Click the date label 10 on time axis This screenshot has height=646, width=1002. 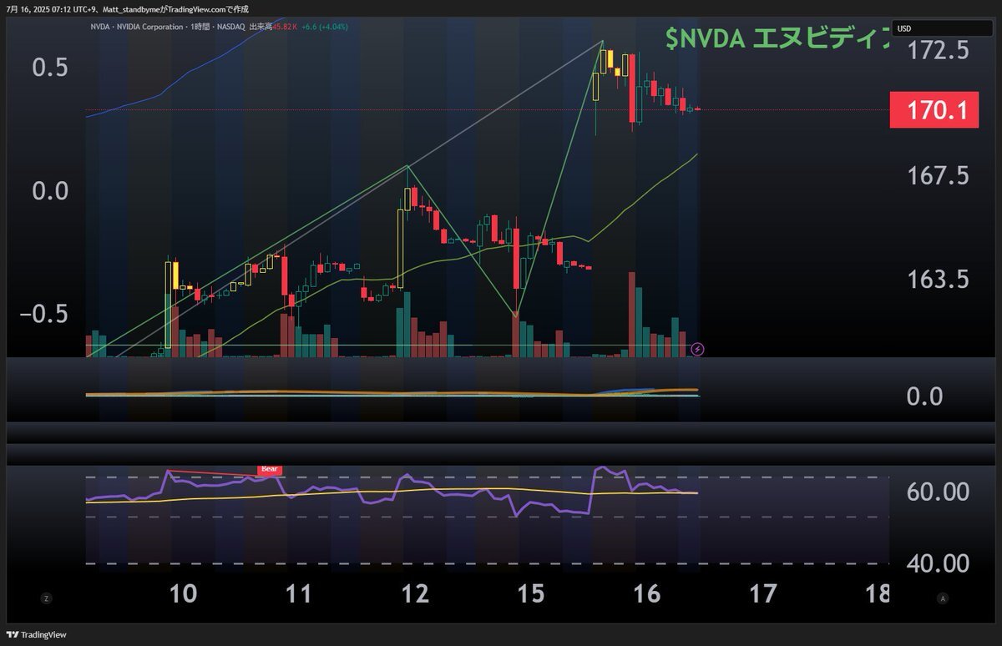tap(183, 594)
